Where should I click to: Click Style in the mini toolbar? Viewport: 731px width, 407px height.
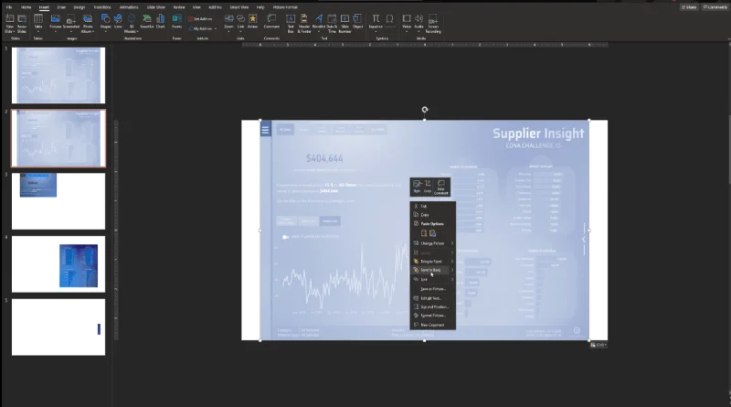coord(417,187)
